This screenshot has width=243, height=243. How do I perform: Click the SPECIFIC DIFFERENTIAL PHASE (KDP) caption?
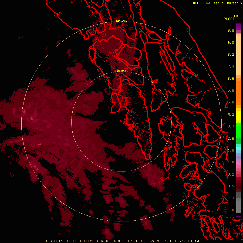[x=84, y=241]
